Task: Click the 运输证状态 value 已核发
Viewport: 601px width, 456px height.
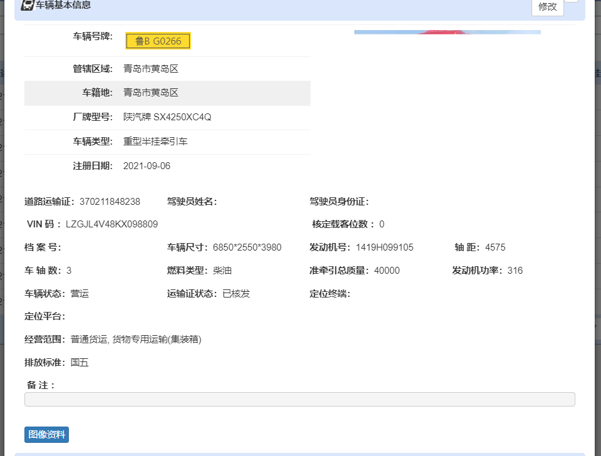Action: [236, 294]
